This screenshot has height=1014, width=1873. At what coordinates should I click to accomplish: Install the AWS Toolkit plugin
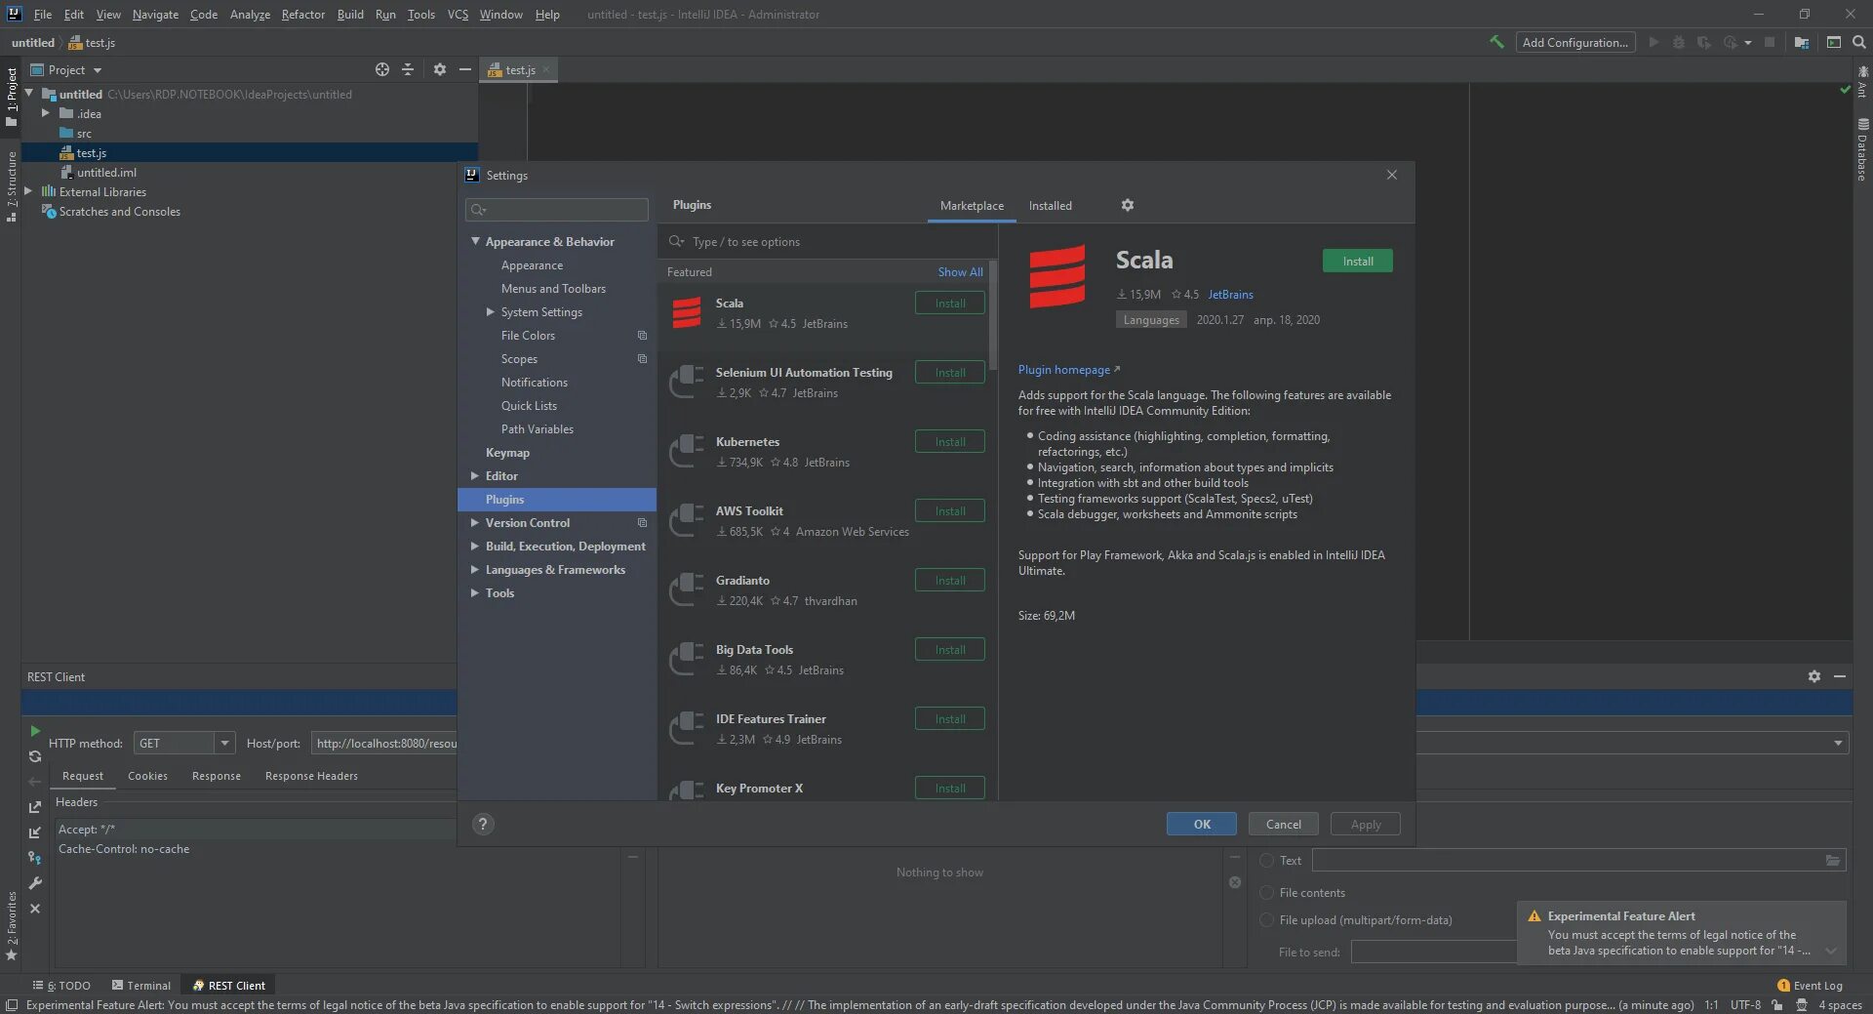tap(949, 510)
